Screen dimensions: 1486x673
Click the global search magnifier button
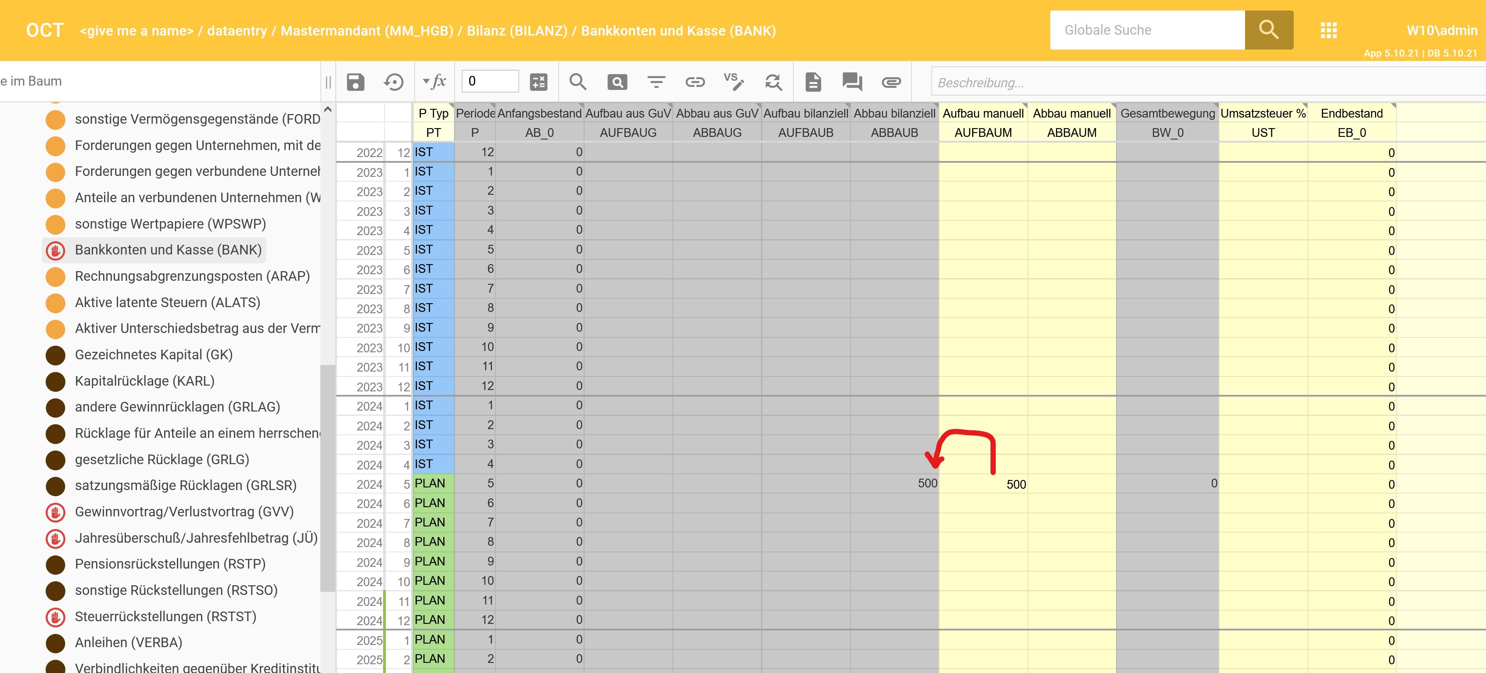1268,30
